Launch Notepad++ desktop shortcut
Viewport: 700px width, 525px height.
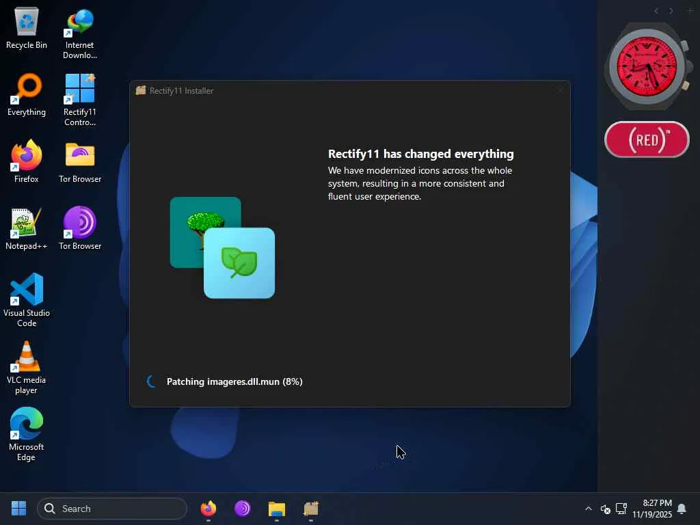27,228
